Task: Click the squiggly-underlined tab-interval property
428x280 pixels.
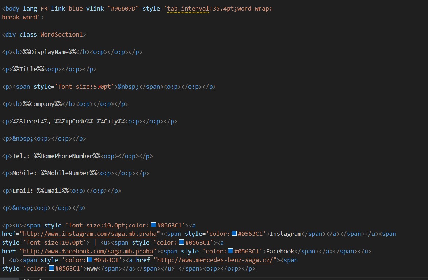Action: pos(188,9)
